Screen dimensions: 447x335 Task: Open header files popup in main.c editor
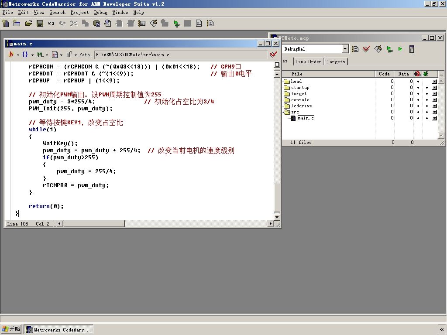pos(14,55)
